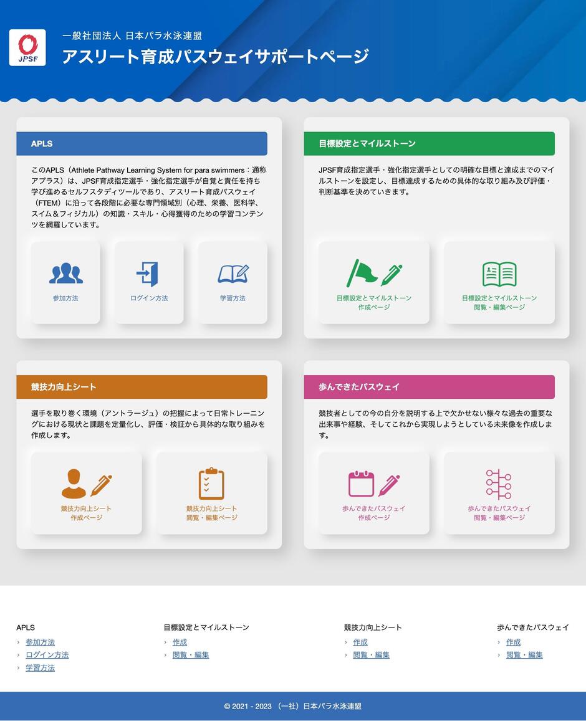Screen dimensions: 586x721
Task: Click the footer heading APLS
Action: 26,627
